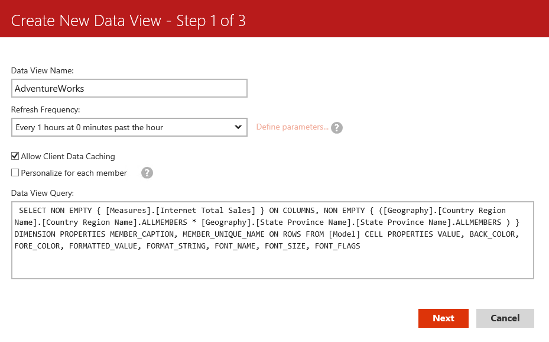The width and height of the screenshot is (549, 342).
Task: Click the chevron arrow on the Refresh Frequency combo box
Action: click(x=238, y=127)
